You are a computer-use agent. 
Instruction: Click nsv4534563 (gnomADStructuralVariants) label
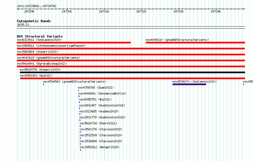point(74,81)
